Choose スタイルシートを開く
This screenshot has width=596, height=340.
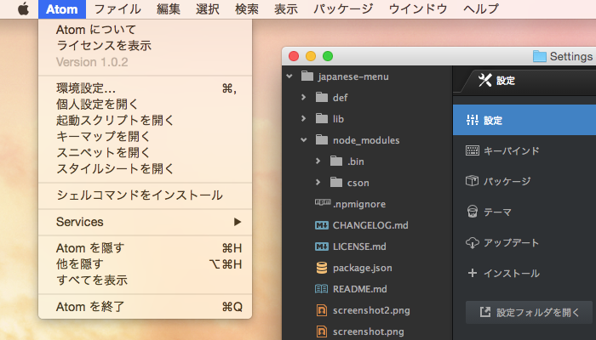pos(146,168)
